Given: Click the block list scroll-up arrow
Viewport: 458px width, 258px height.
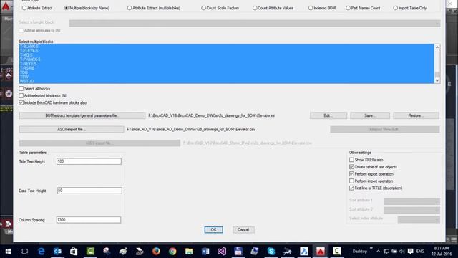Looking at the screenshot, I should pos(437,47).
